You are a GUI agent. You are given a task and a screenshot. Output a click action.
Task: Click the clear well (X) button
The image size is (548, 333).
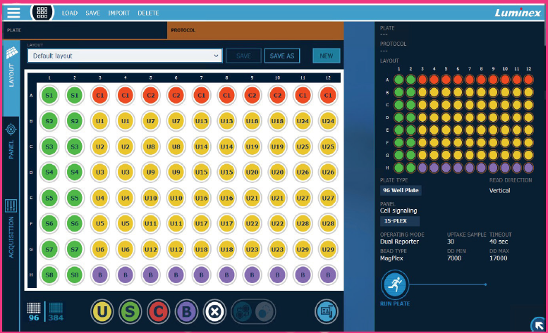pos(214,311)
